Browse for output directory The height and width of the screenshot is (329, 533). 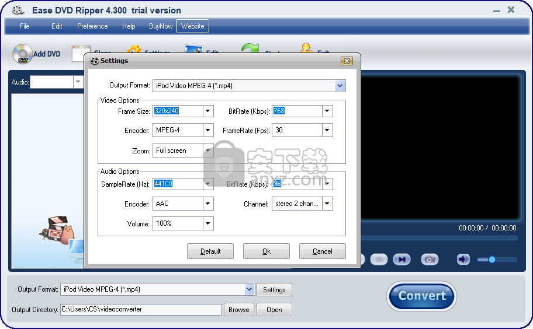tap(238, 310)
